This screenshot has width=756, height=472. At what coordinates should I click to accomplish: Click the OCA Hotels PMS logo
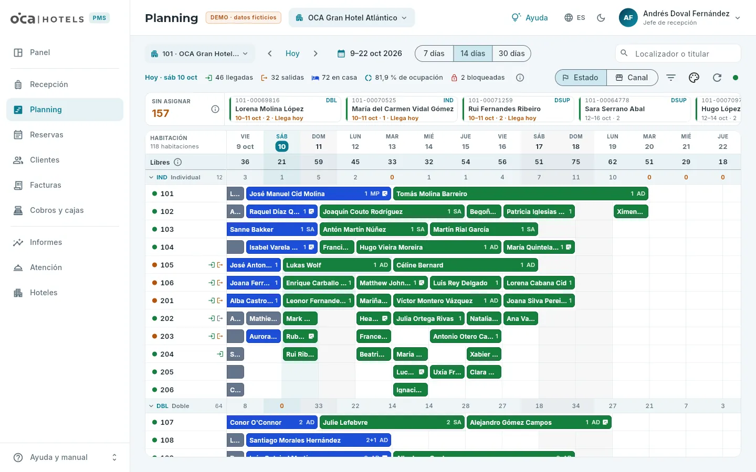click(60, 18)
